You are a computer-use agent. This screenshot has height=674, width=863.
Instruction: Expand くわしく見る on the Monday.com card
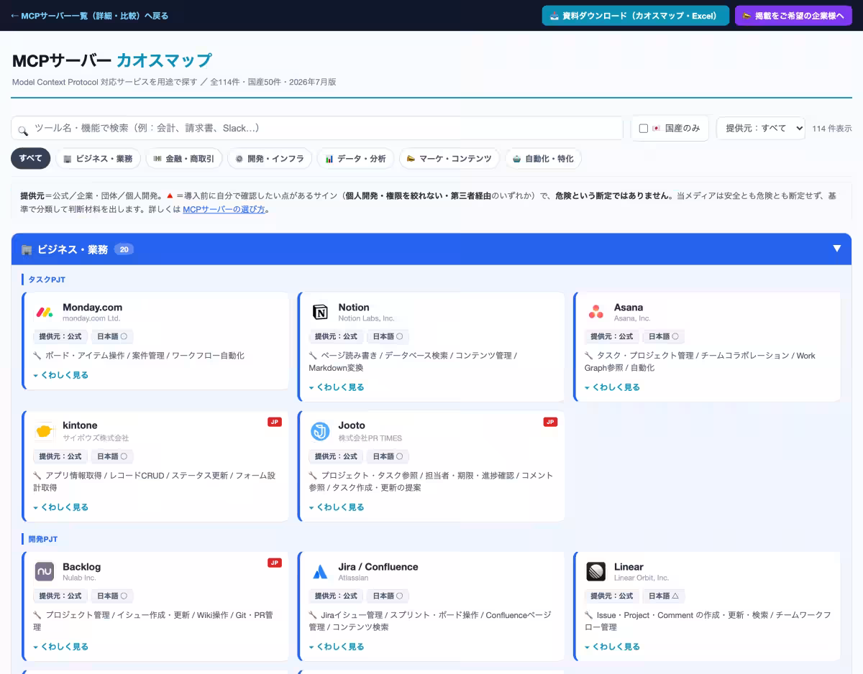click(x=61, y=375)
